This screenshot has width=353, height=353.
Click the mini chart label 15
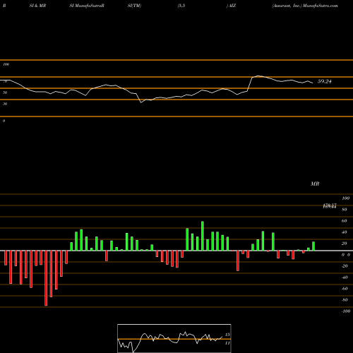click(227, 335)
